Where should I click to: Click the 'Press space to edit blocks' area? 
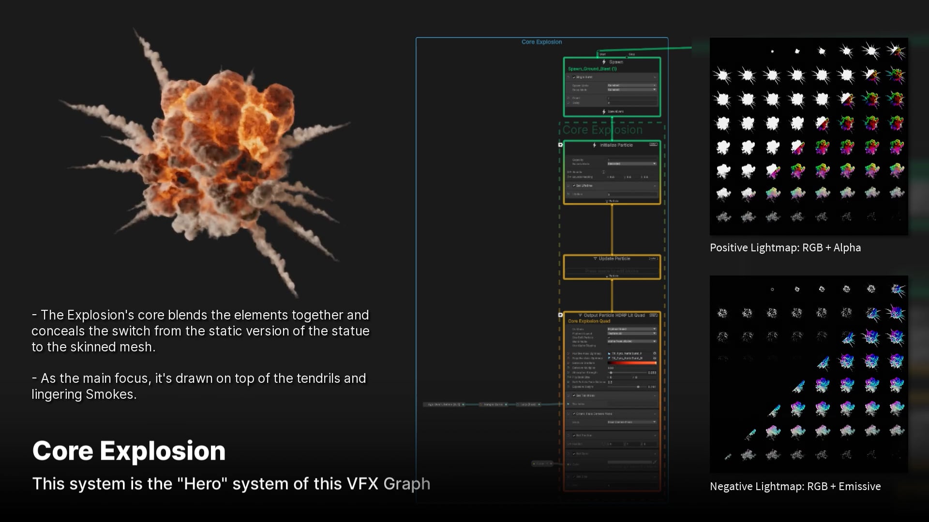613,271
